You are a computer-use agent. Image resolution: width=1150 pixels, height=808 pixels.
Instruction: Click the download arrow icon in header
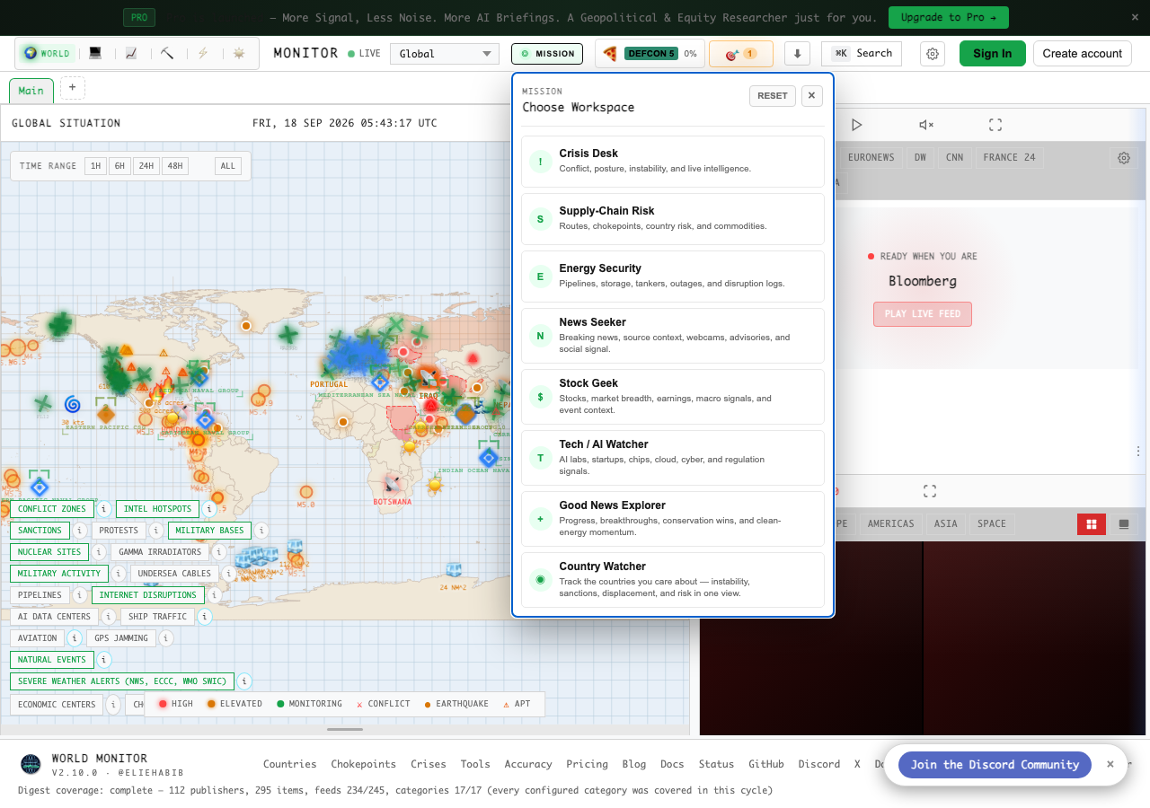pyautogui.click(x=798, y=54)
